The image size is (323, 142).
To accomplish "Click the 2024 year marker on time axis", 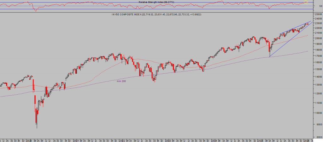I will (214, 140).
